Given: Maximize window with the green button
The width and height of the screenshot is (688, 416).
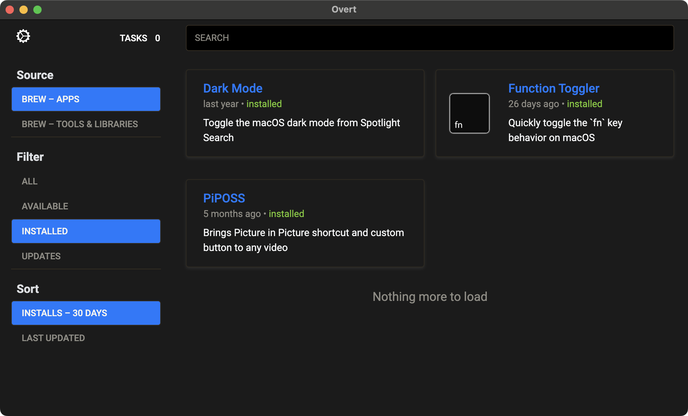Looking at the screenshot, I should pos(37,10).
